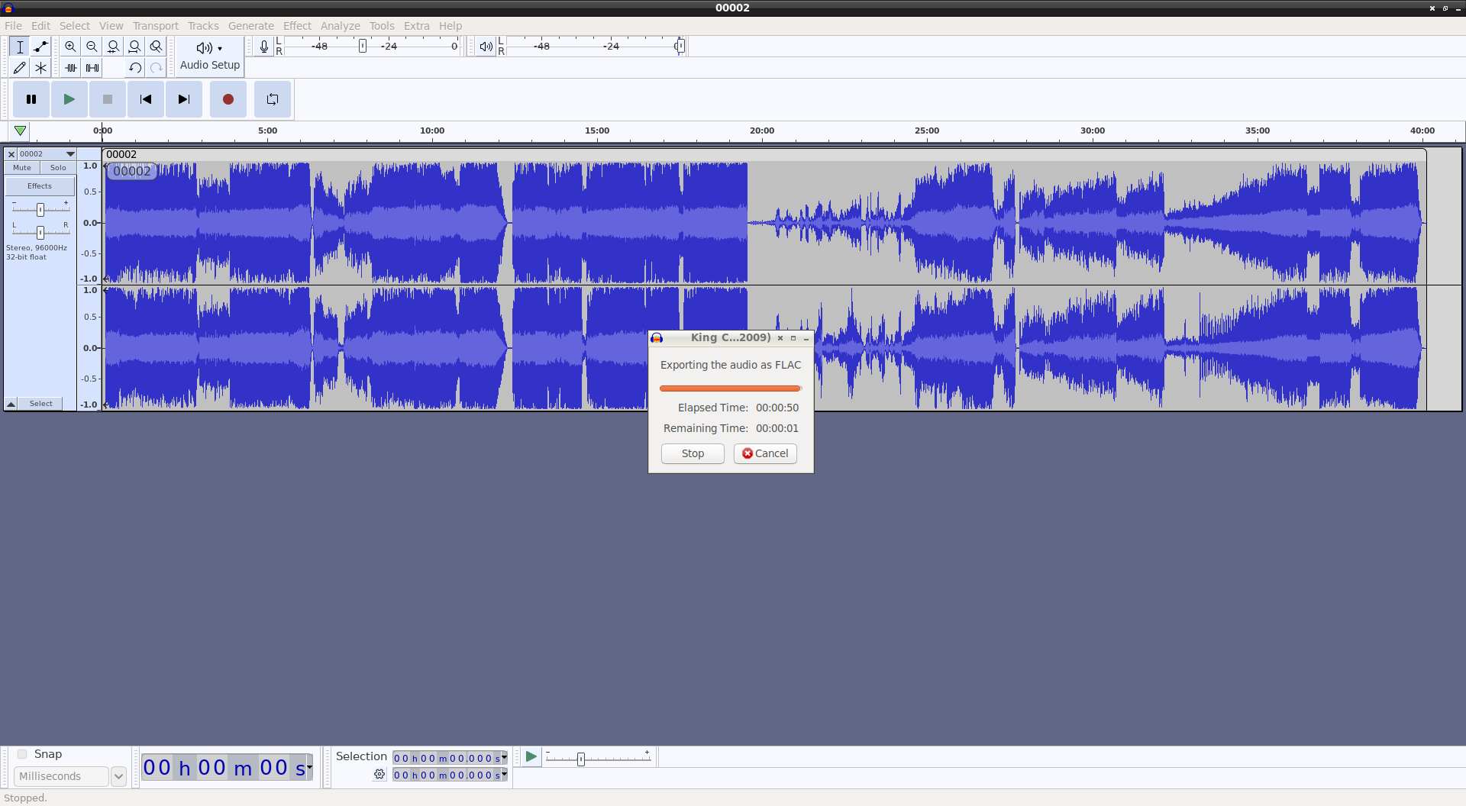Open selection start format dropdown arrow
The height and width of the screenshot is (806, 1466).
(x=504, y=758)
